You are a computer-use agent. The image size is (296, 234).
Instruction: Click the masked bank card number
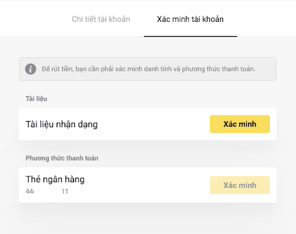[x=47, y=191]
